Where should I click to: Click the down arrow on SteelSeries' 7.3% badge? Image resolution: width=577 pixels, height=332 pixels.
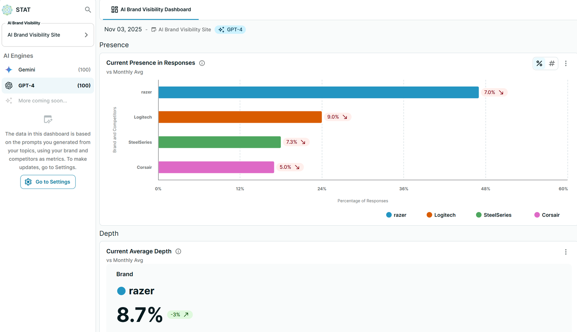[x=303, y=142]
